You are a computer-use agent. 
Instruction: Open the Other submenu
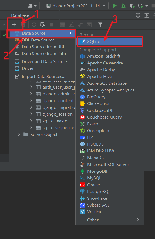click(110, 220)
